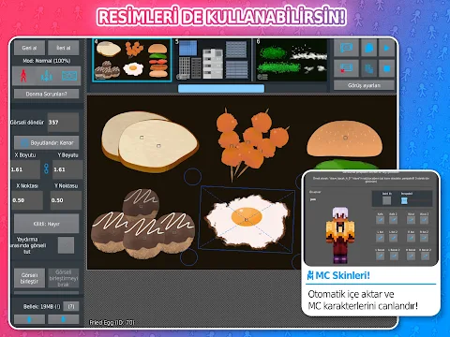This screenshot has width=450, height=337.
Task: Open Donma Sorunları? help
Action: pos(46,94)
